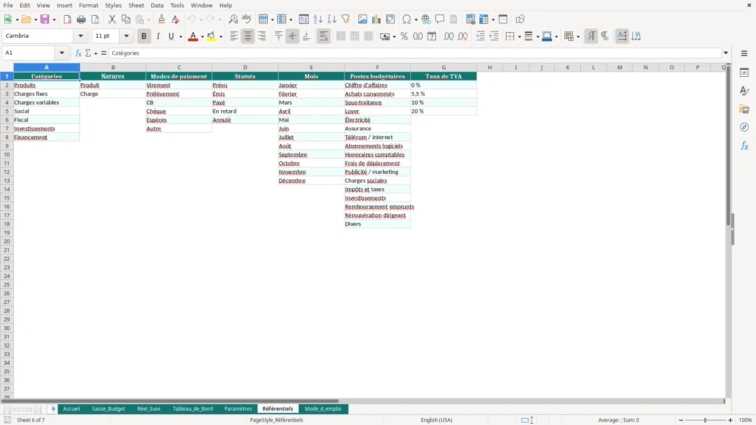The height and width of the screenshot is (425, 756).
Task: Apply the yellow Background Color swatch
Action: [x=212, y=37]
